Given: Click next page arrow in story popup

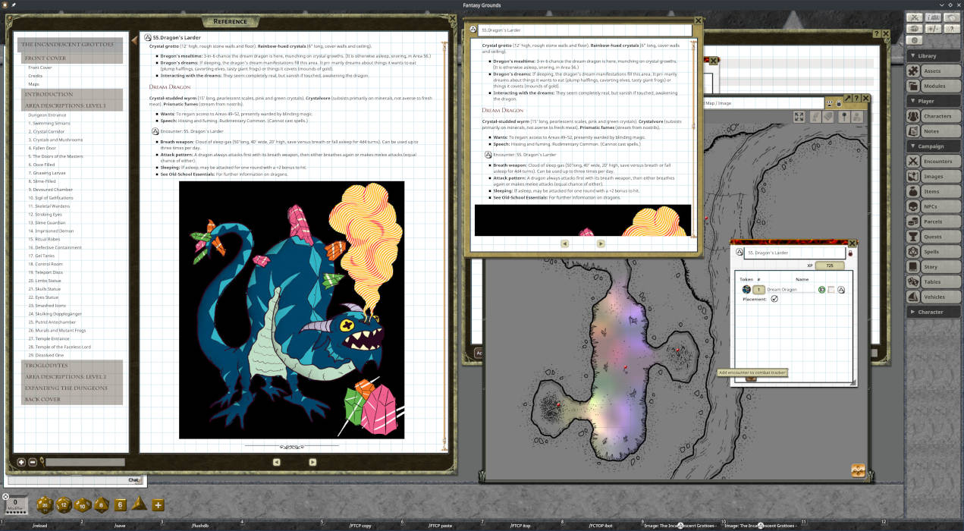Looking at the screenshot, I should point(601,244).
